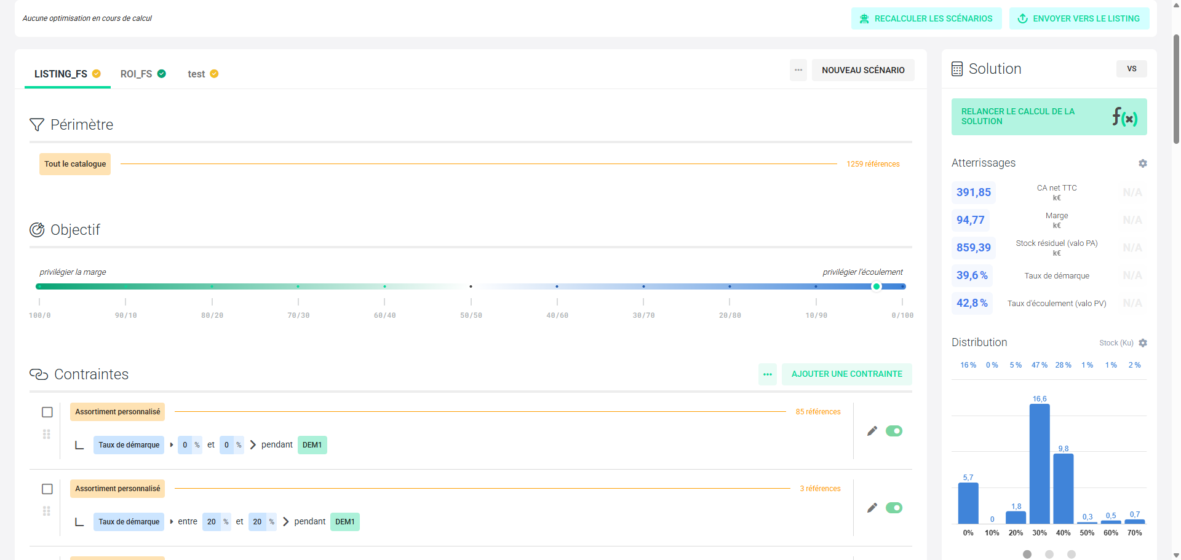
Task: Click Relancer le calcul de la solution
Action: (x=1048, y=117)
